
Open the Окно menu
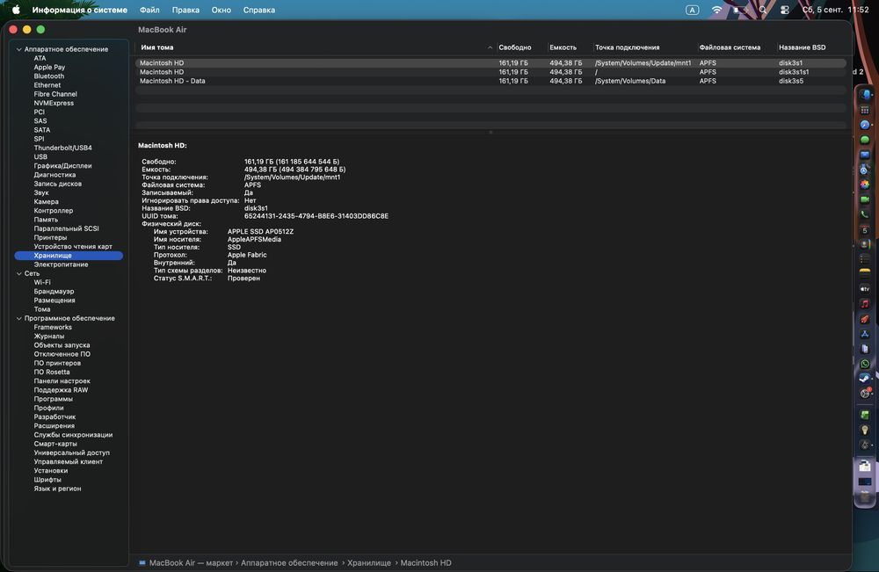pos(221,10)
